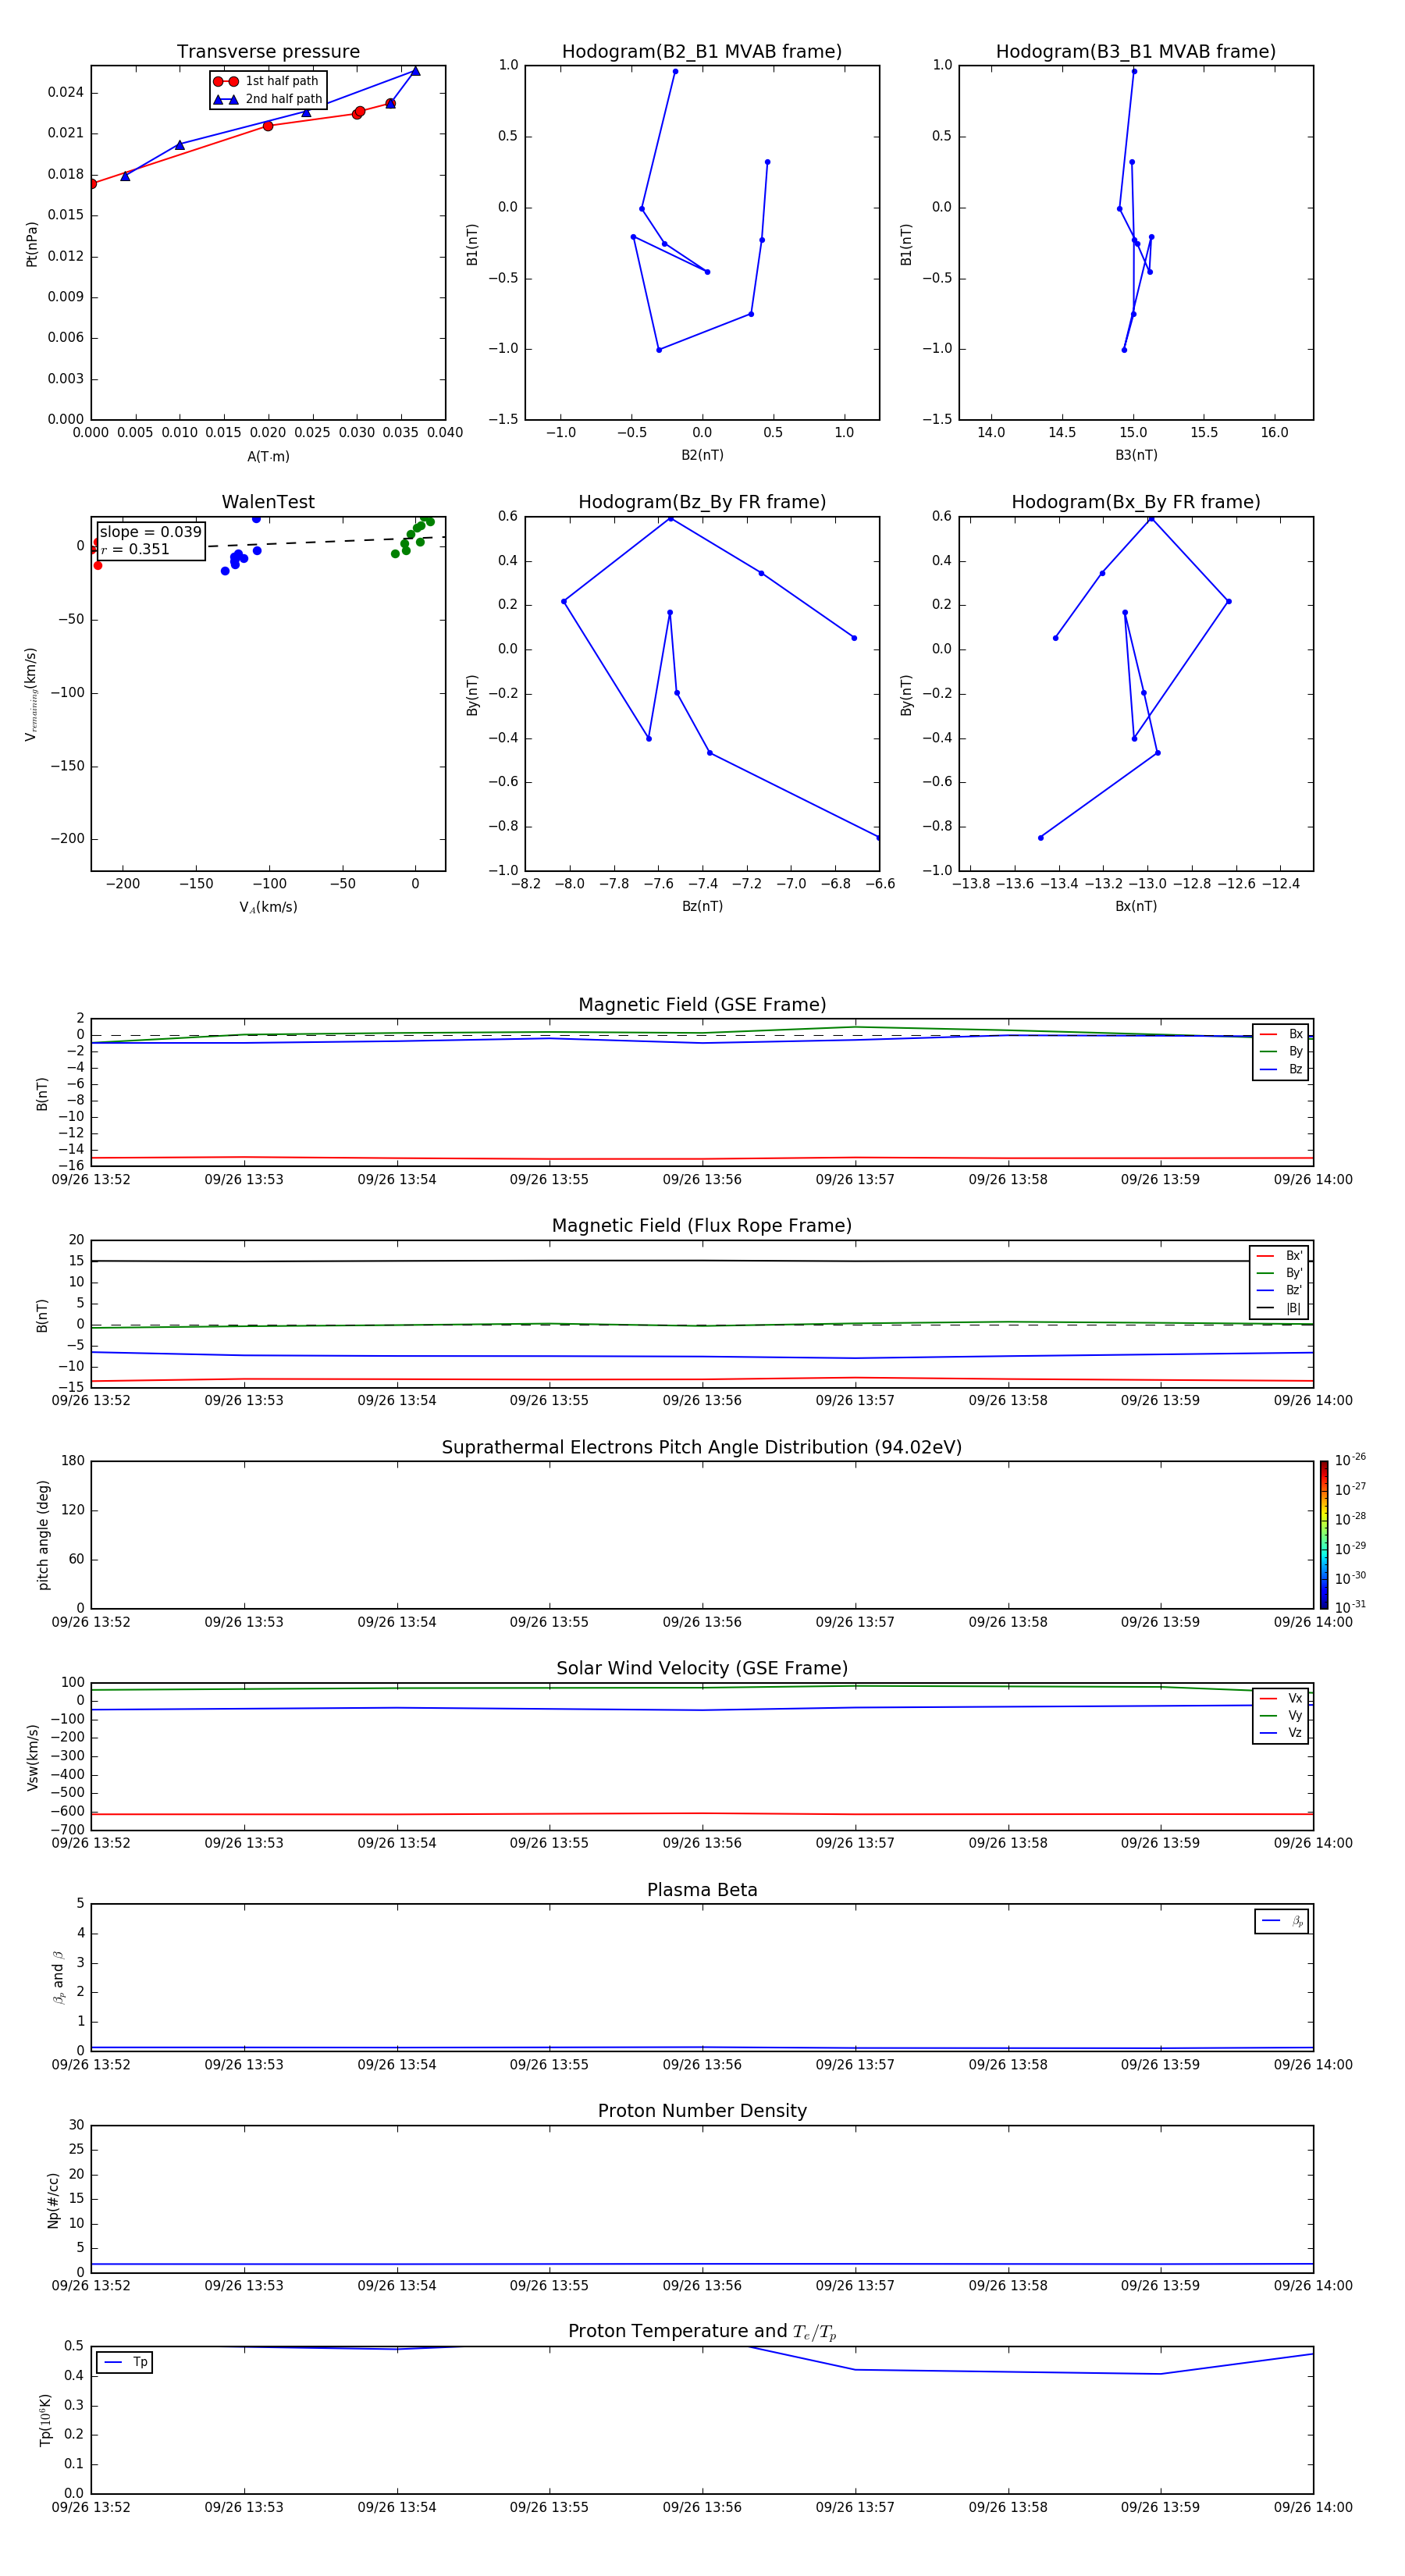Select "Bx" in the GSE magnetic field legend
The width and height of the screenshot is (1405, 2576).
[1282, 1034]
